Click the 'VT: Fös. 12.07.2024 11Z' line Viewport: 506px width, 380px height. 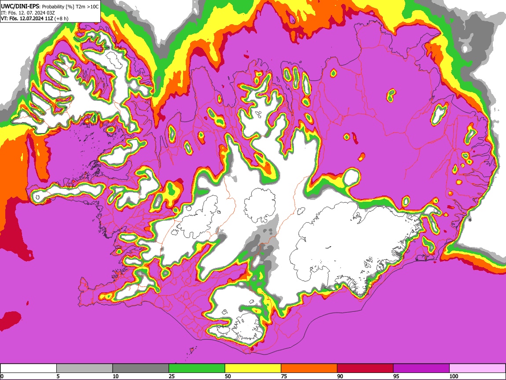coord(27,18)
